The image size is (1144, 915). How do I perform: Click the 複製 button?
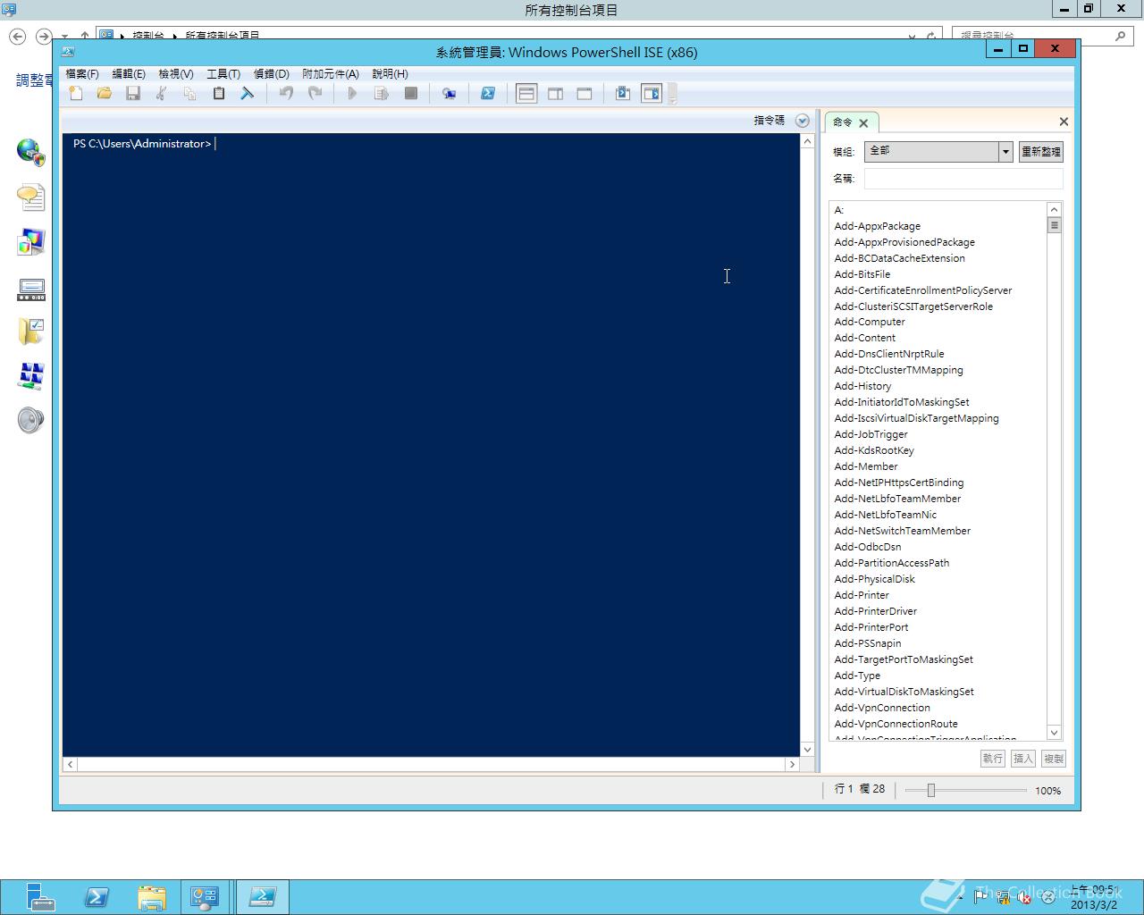coord(1054,759)
